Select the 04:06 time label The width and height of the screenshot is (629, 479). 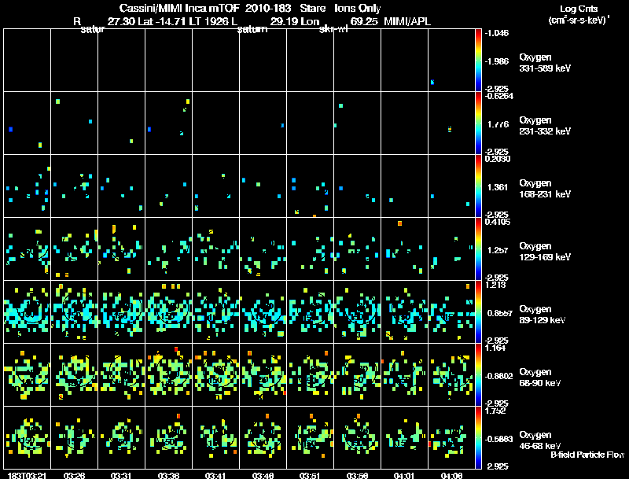[x=452, y=475]
